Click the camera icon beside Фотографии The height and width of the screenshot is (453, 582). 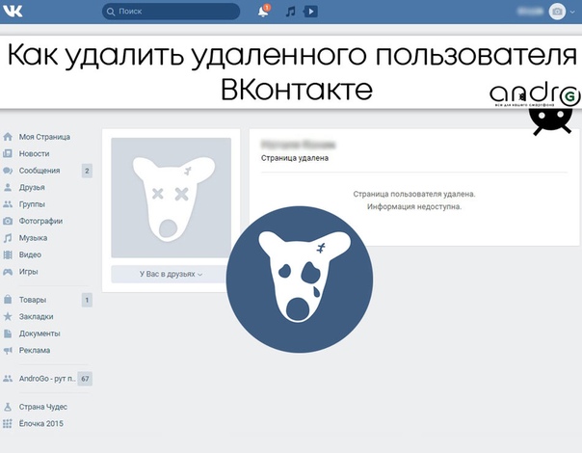coord(8,221)
